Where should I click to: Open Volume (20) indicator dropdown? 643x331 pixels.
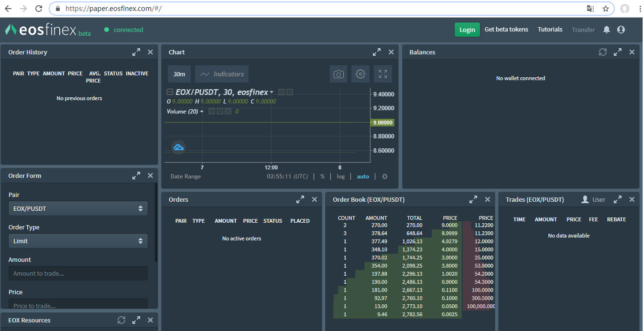click(202, 112)
